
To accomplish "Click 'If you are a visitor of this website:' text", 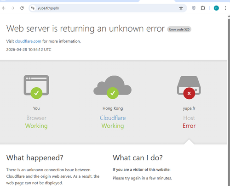I will [142, 169].
